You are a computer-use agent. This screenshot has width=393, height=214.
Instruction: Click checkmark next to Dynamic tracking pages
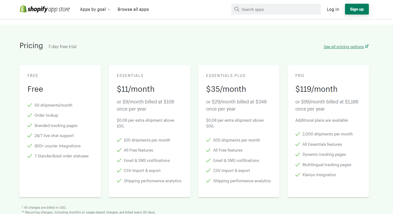(298, 154)
